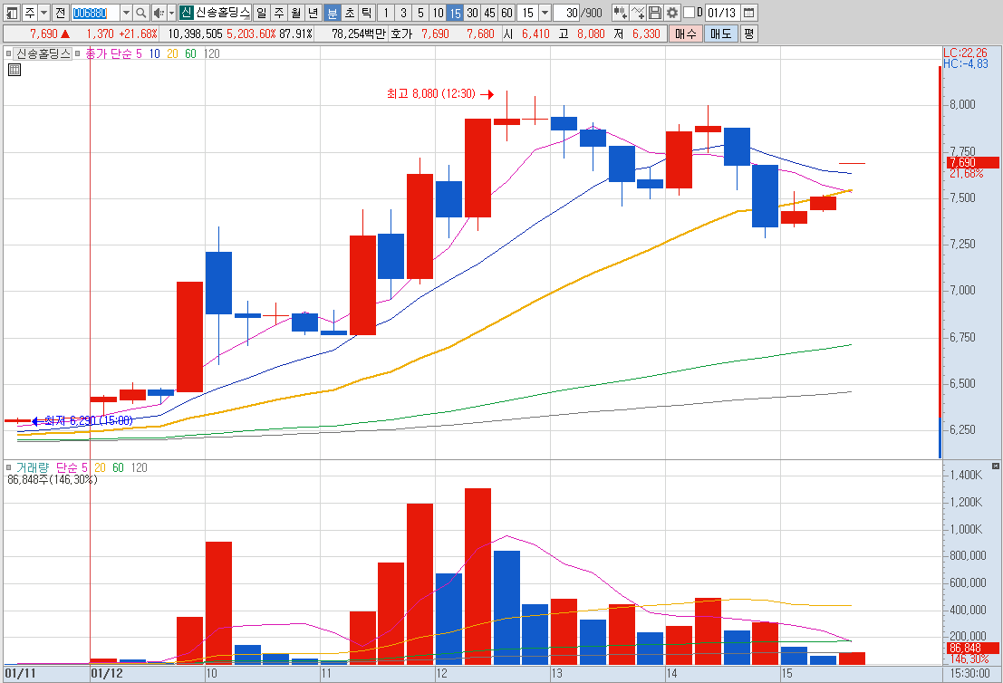This screenshot has width=1003, height=683.
Task: Click the 신송홀딩스 legend label in the price pane
Action: coord(43,53)
